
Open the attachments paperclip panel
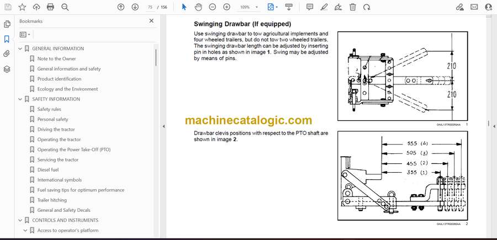(x=7, y=54)
